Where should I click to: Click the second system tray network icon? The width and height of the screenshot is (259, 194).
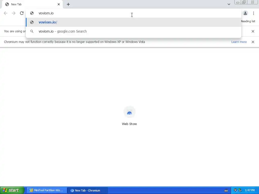click(x=240, y=190)
